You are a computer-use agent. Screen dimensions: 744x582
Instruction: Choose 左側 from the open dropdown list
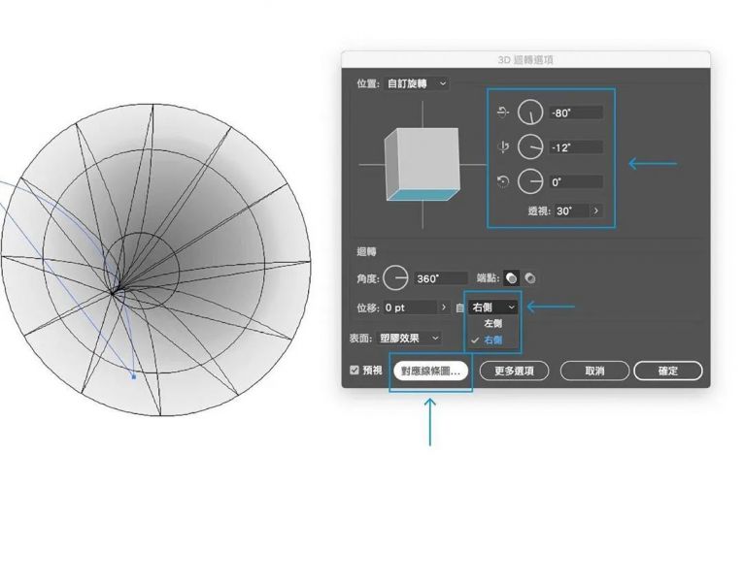click(492, 323)
